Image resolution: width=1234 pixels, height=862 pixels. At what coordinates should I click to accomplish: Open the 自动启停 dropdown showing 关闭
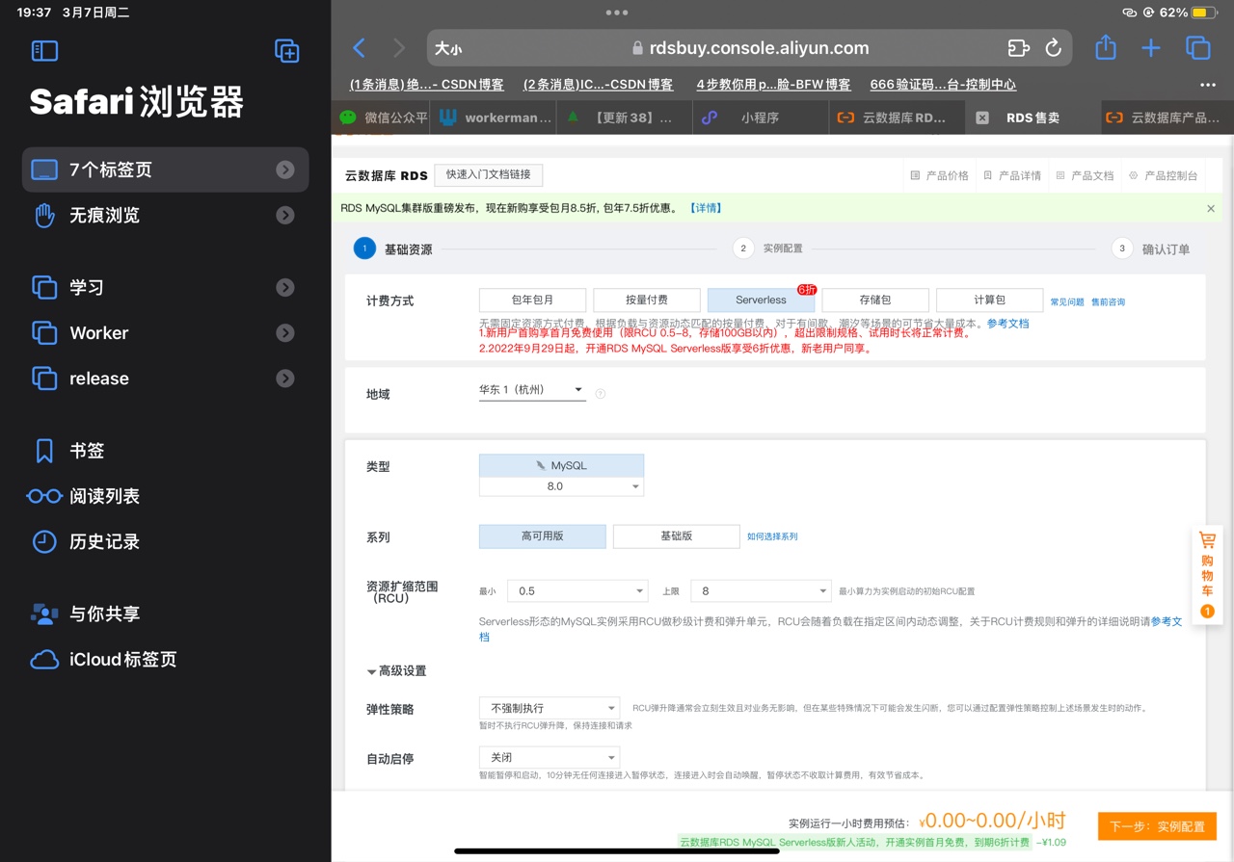tap(550, 757)
